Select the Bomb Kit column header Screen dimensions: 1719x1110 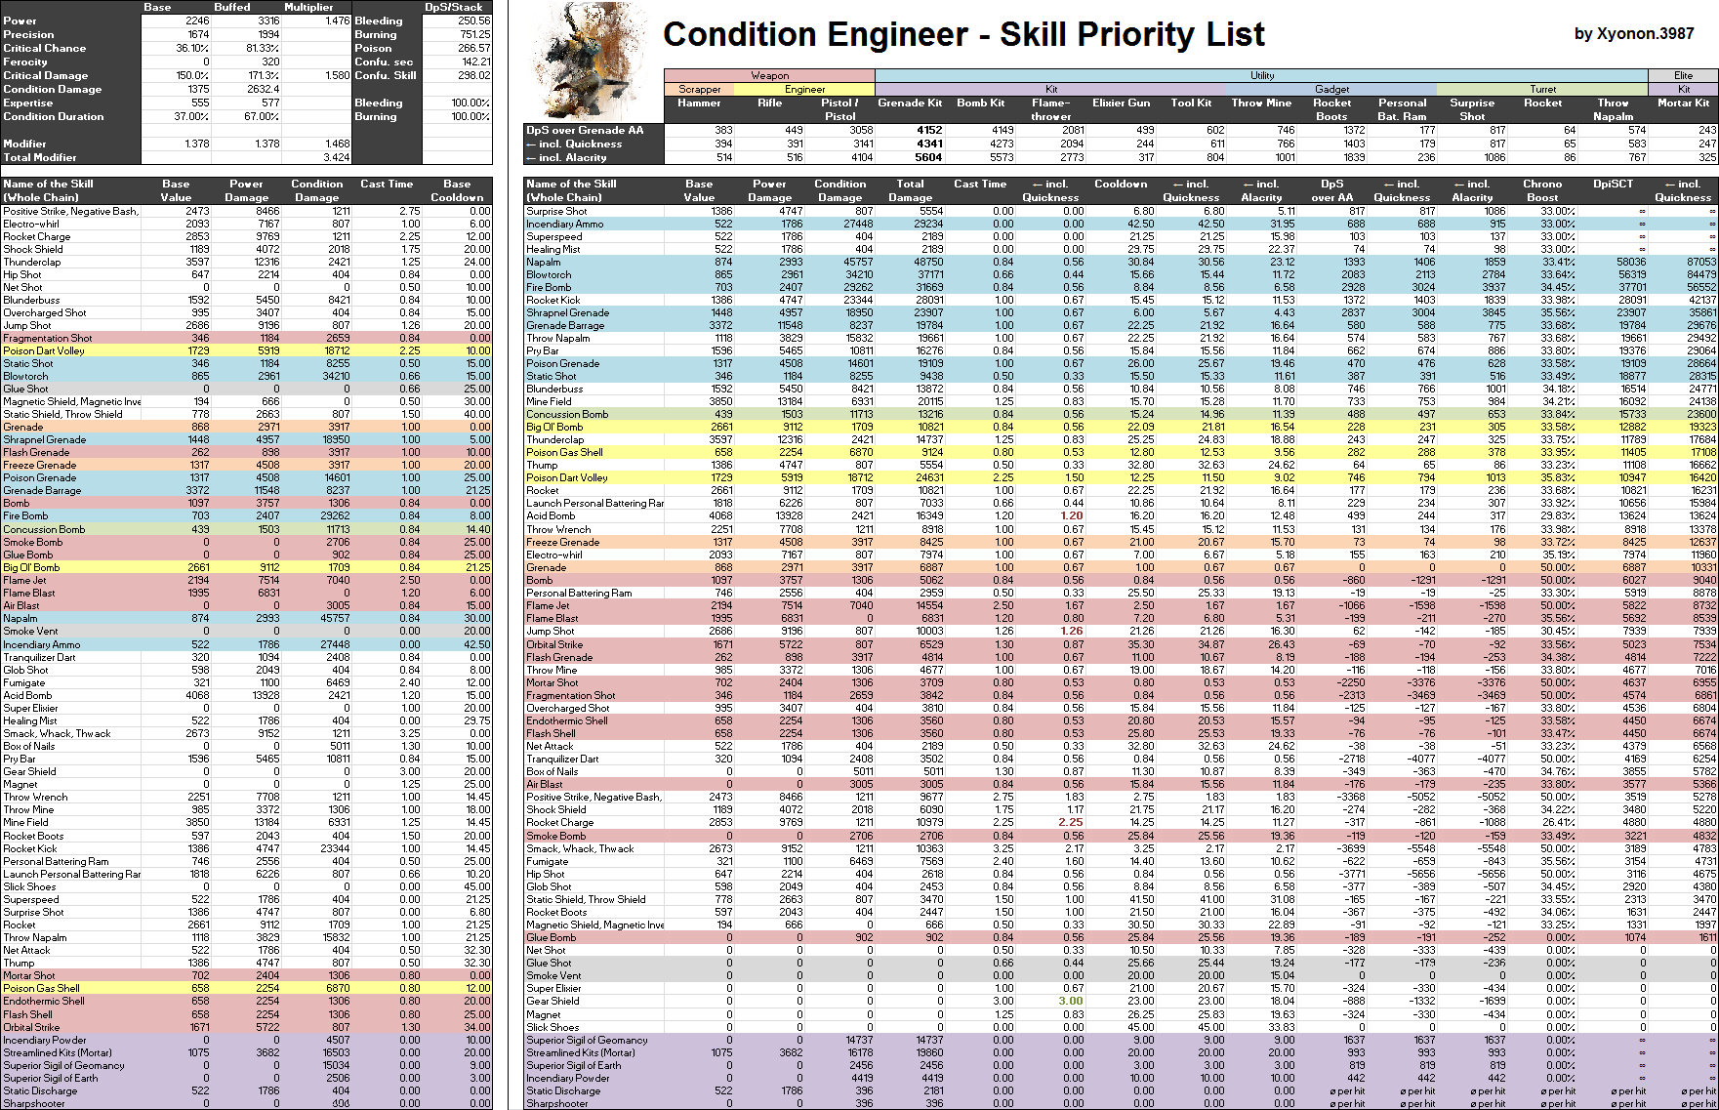tap(980, 103)
